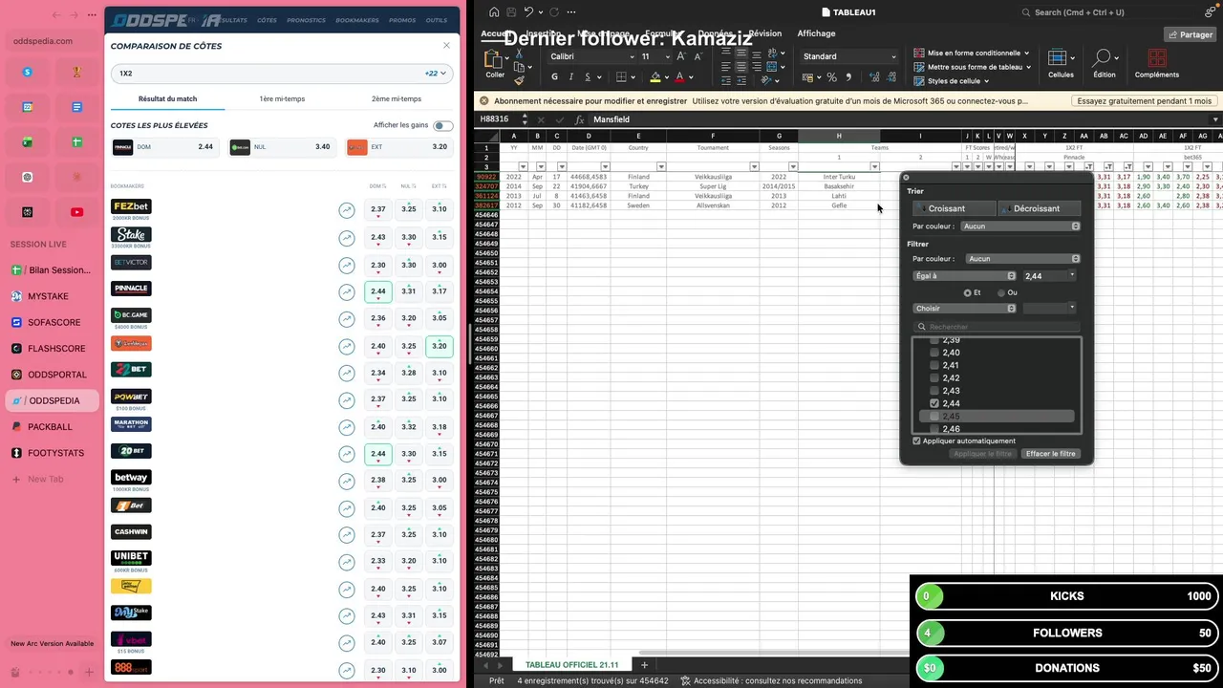
Task: Click the Arc back arrow
Action: [x=56, y=15]
